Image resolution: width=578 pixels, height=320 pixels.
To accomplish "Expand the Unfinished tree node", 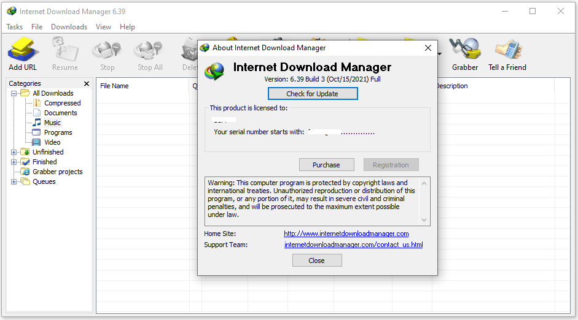I will pos(14,152).
